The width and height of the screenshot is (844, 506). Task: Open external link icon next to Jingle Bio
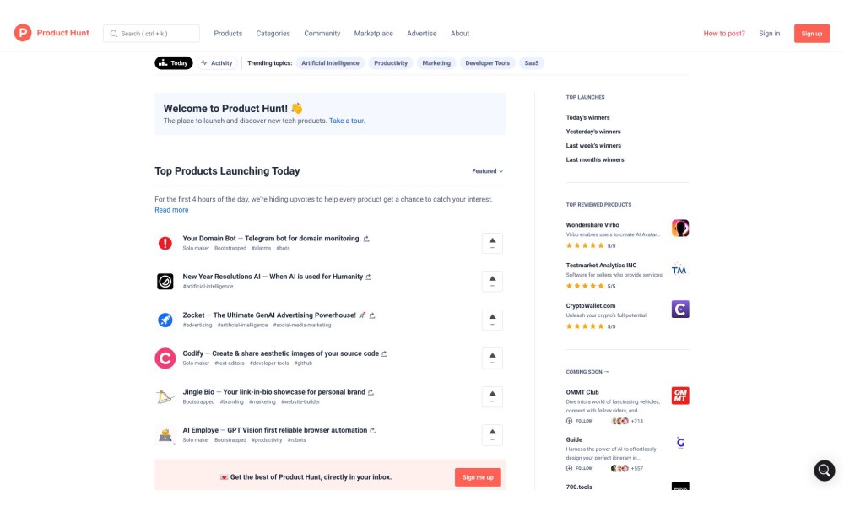click(x=371, y=392)
